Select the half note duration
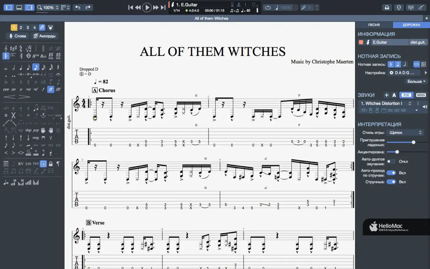Viewport: 430px width, 269px height. pyautogui.click(x=13, y=68)
